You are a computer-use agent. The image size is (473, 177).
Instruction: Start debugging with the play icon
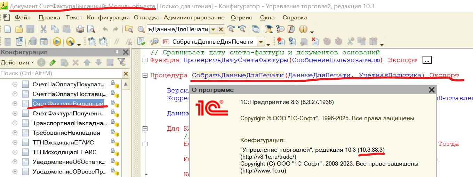tap(57, 42)
